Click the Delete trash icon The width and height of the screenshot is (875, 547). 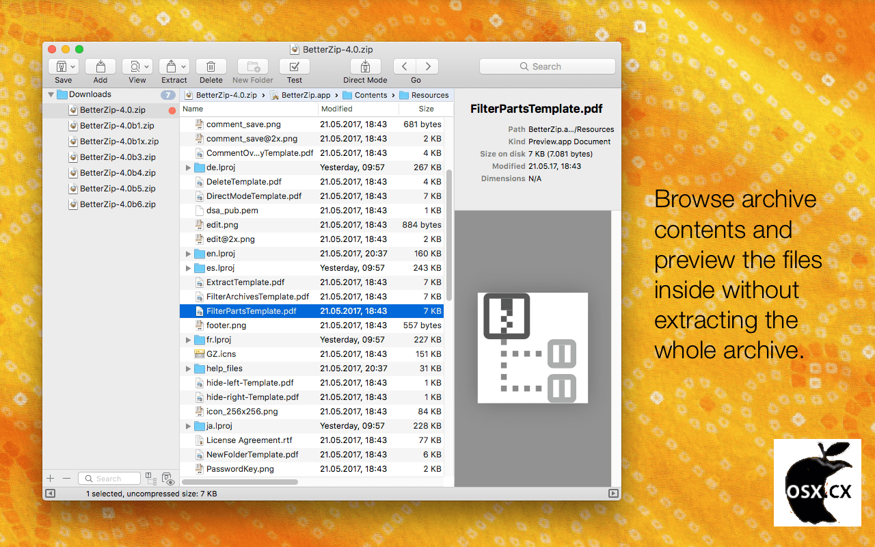click(x=211, y=66)
